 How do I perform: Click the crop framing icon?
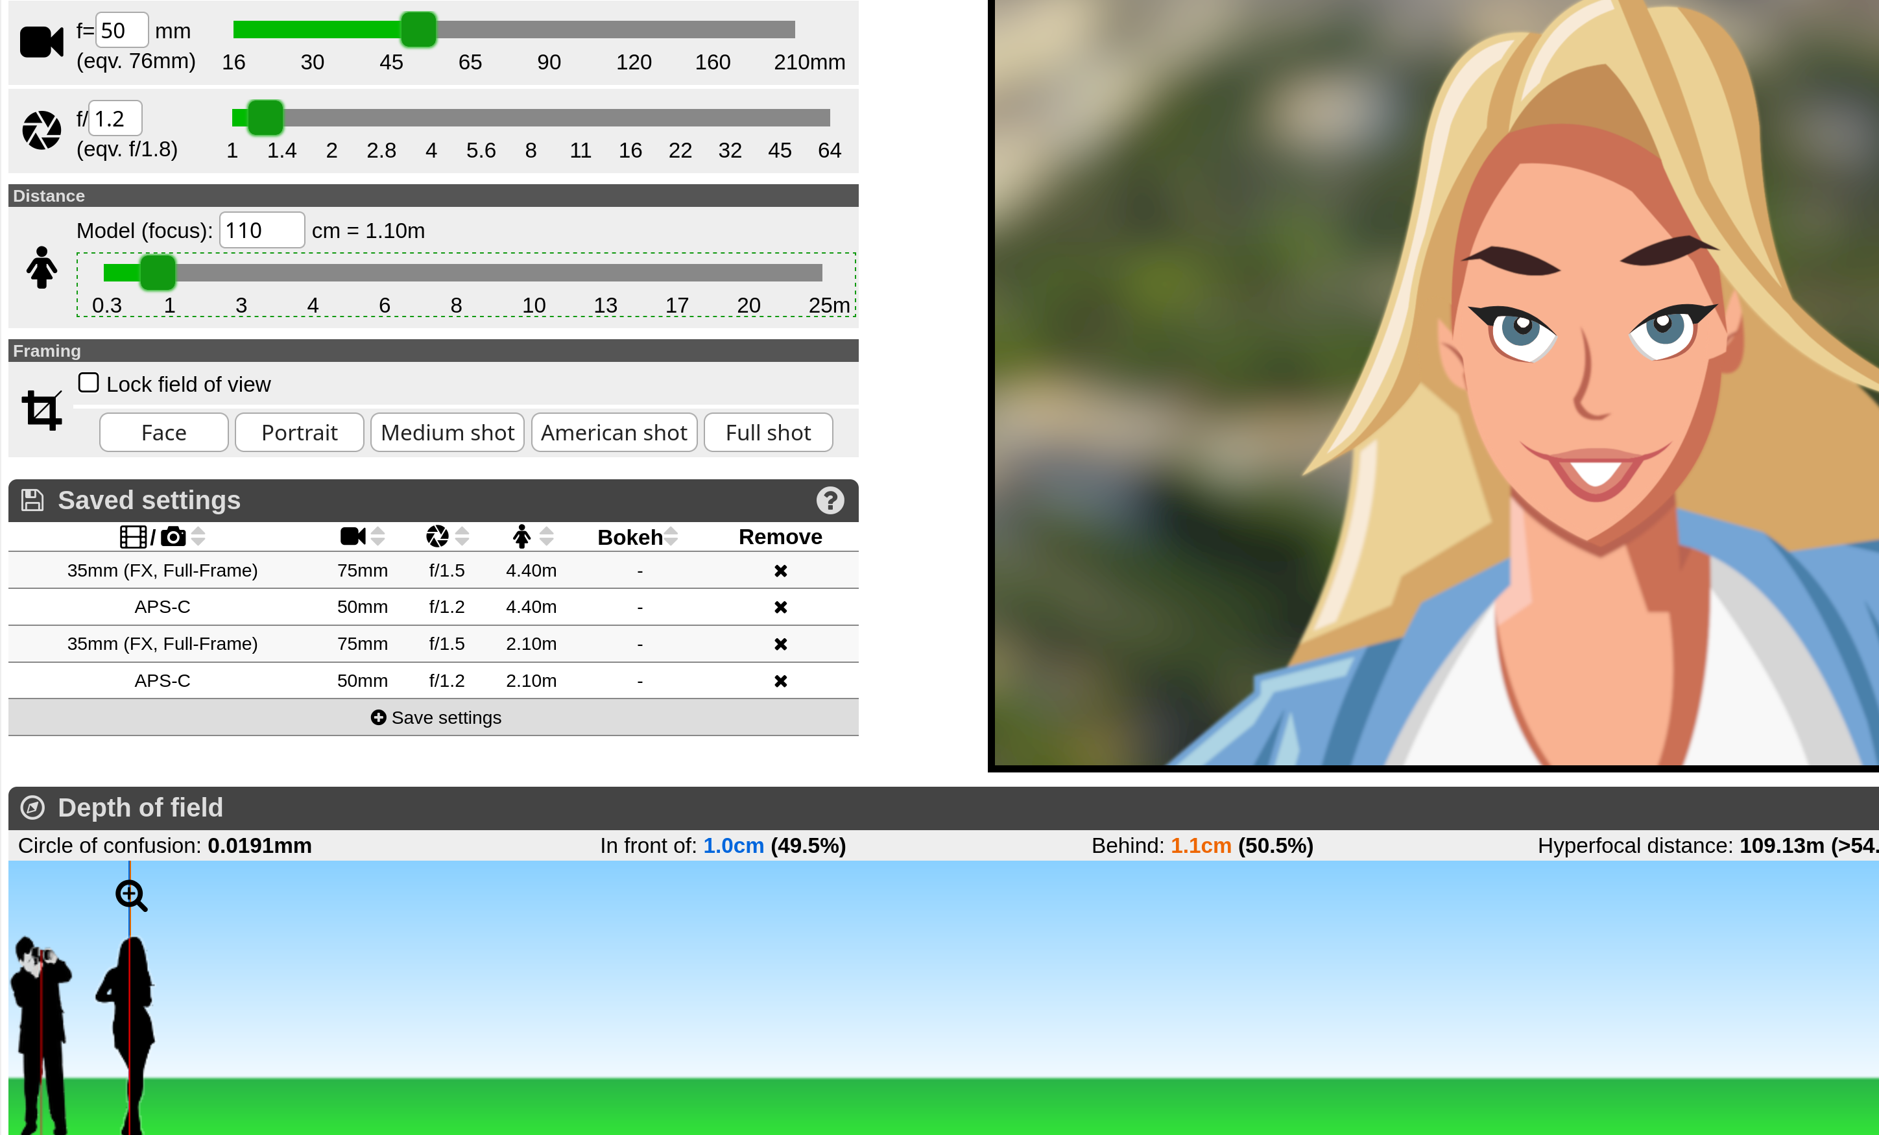point(41,411)
